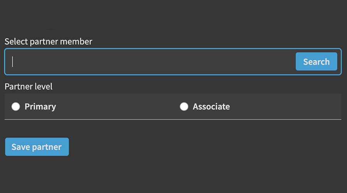Place cursor in the member input box
This screenshot has height=193, width=347.
coord(150,62)
